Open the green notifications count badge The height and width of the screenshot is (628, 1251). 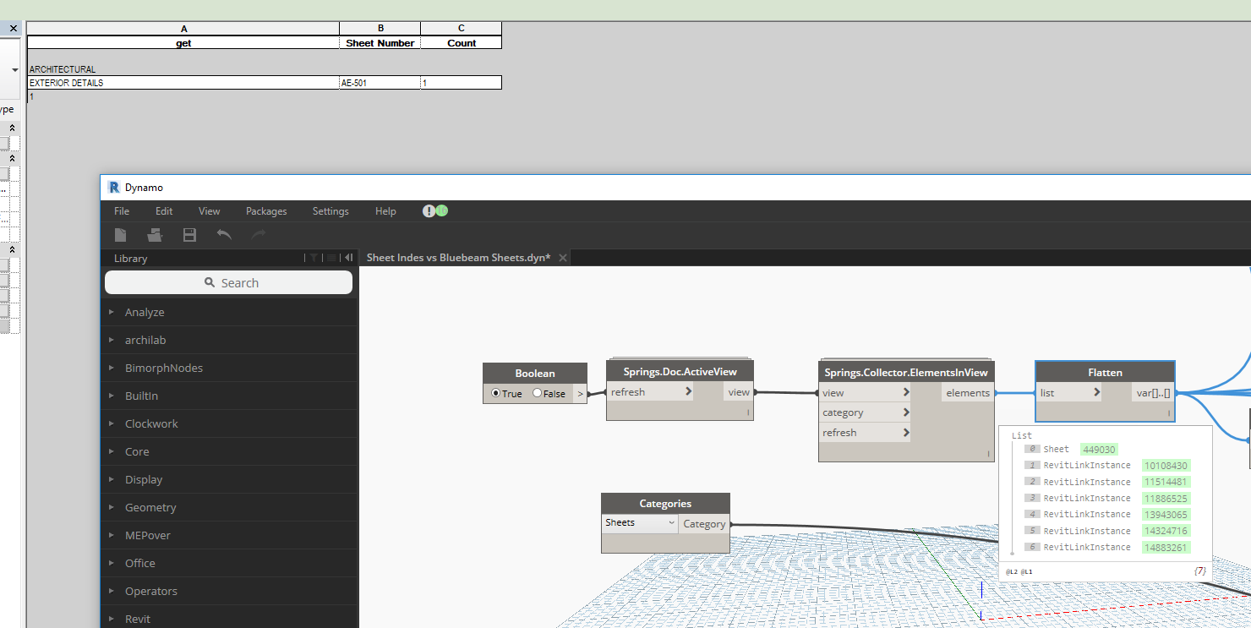click(x=442, y=211)
